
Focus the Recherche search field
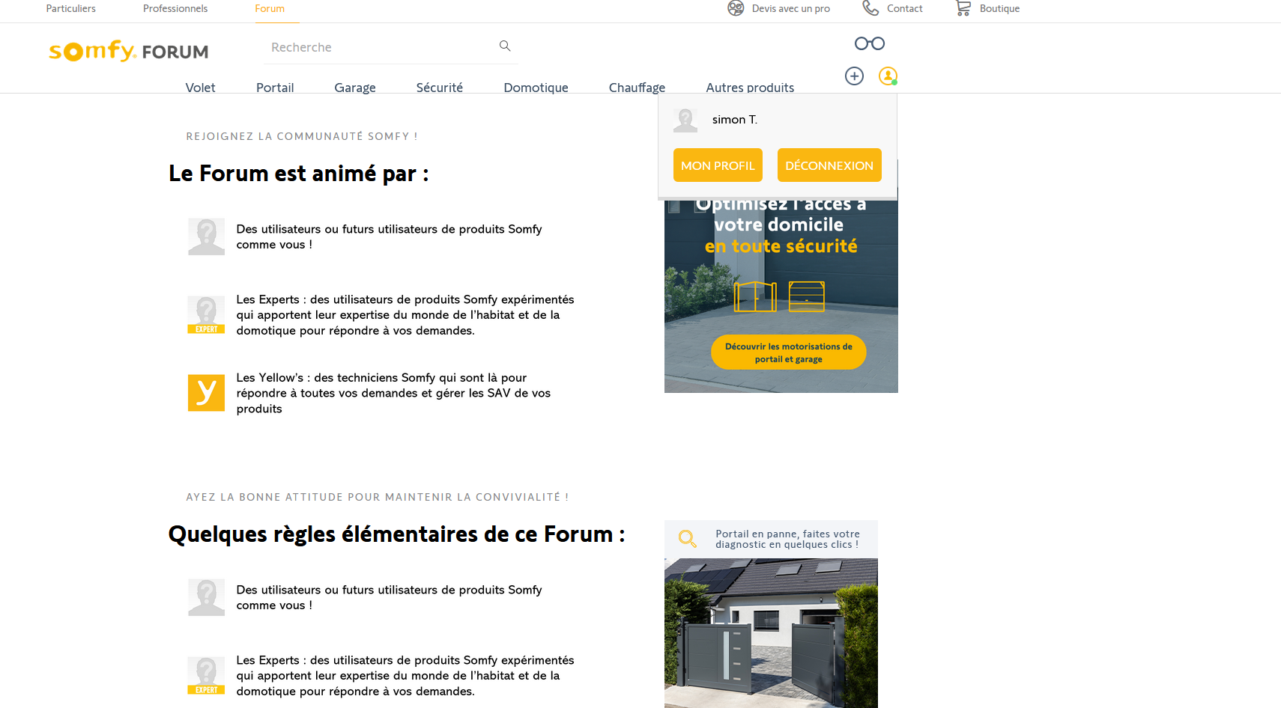click(378, 47)
